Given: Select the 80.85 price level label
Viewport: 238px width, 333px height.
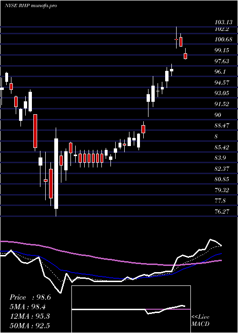Looking at the screenshot, I should [x=222, y=179].
